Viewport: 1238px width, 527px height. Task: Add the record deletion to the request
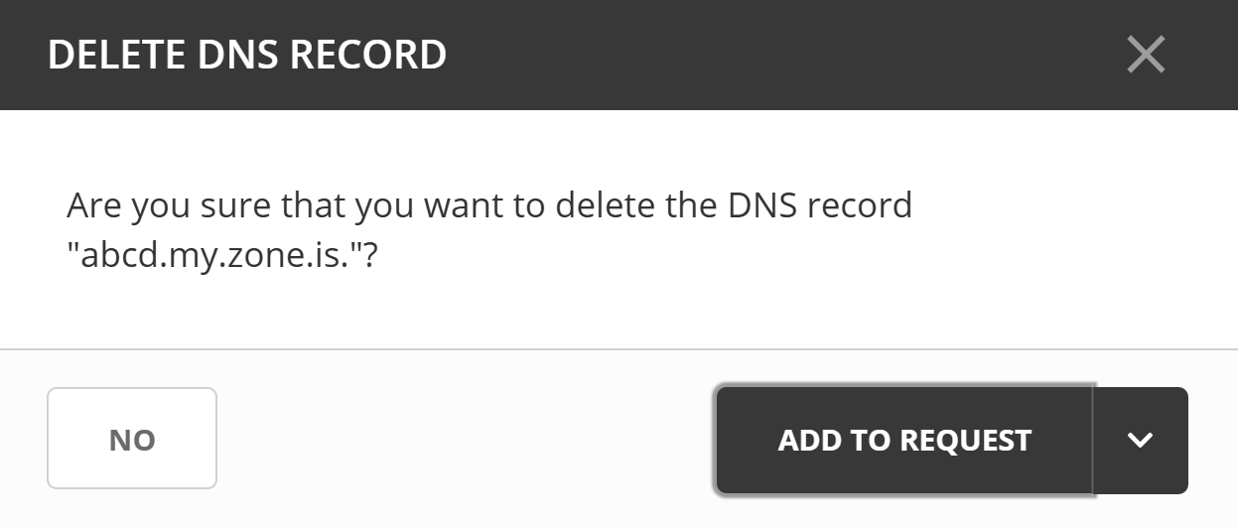[x=904, y=440]
